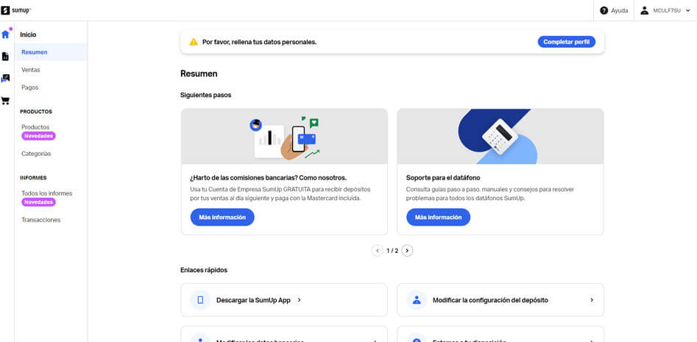Select Ventas in the side menu
Image resolution: width=697 pixels, height=342 pixels.
[31, 70]
